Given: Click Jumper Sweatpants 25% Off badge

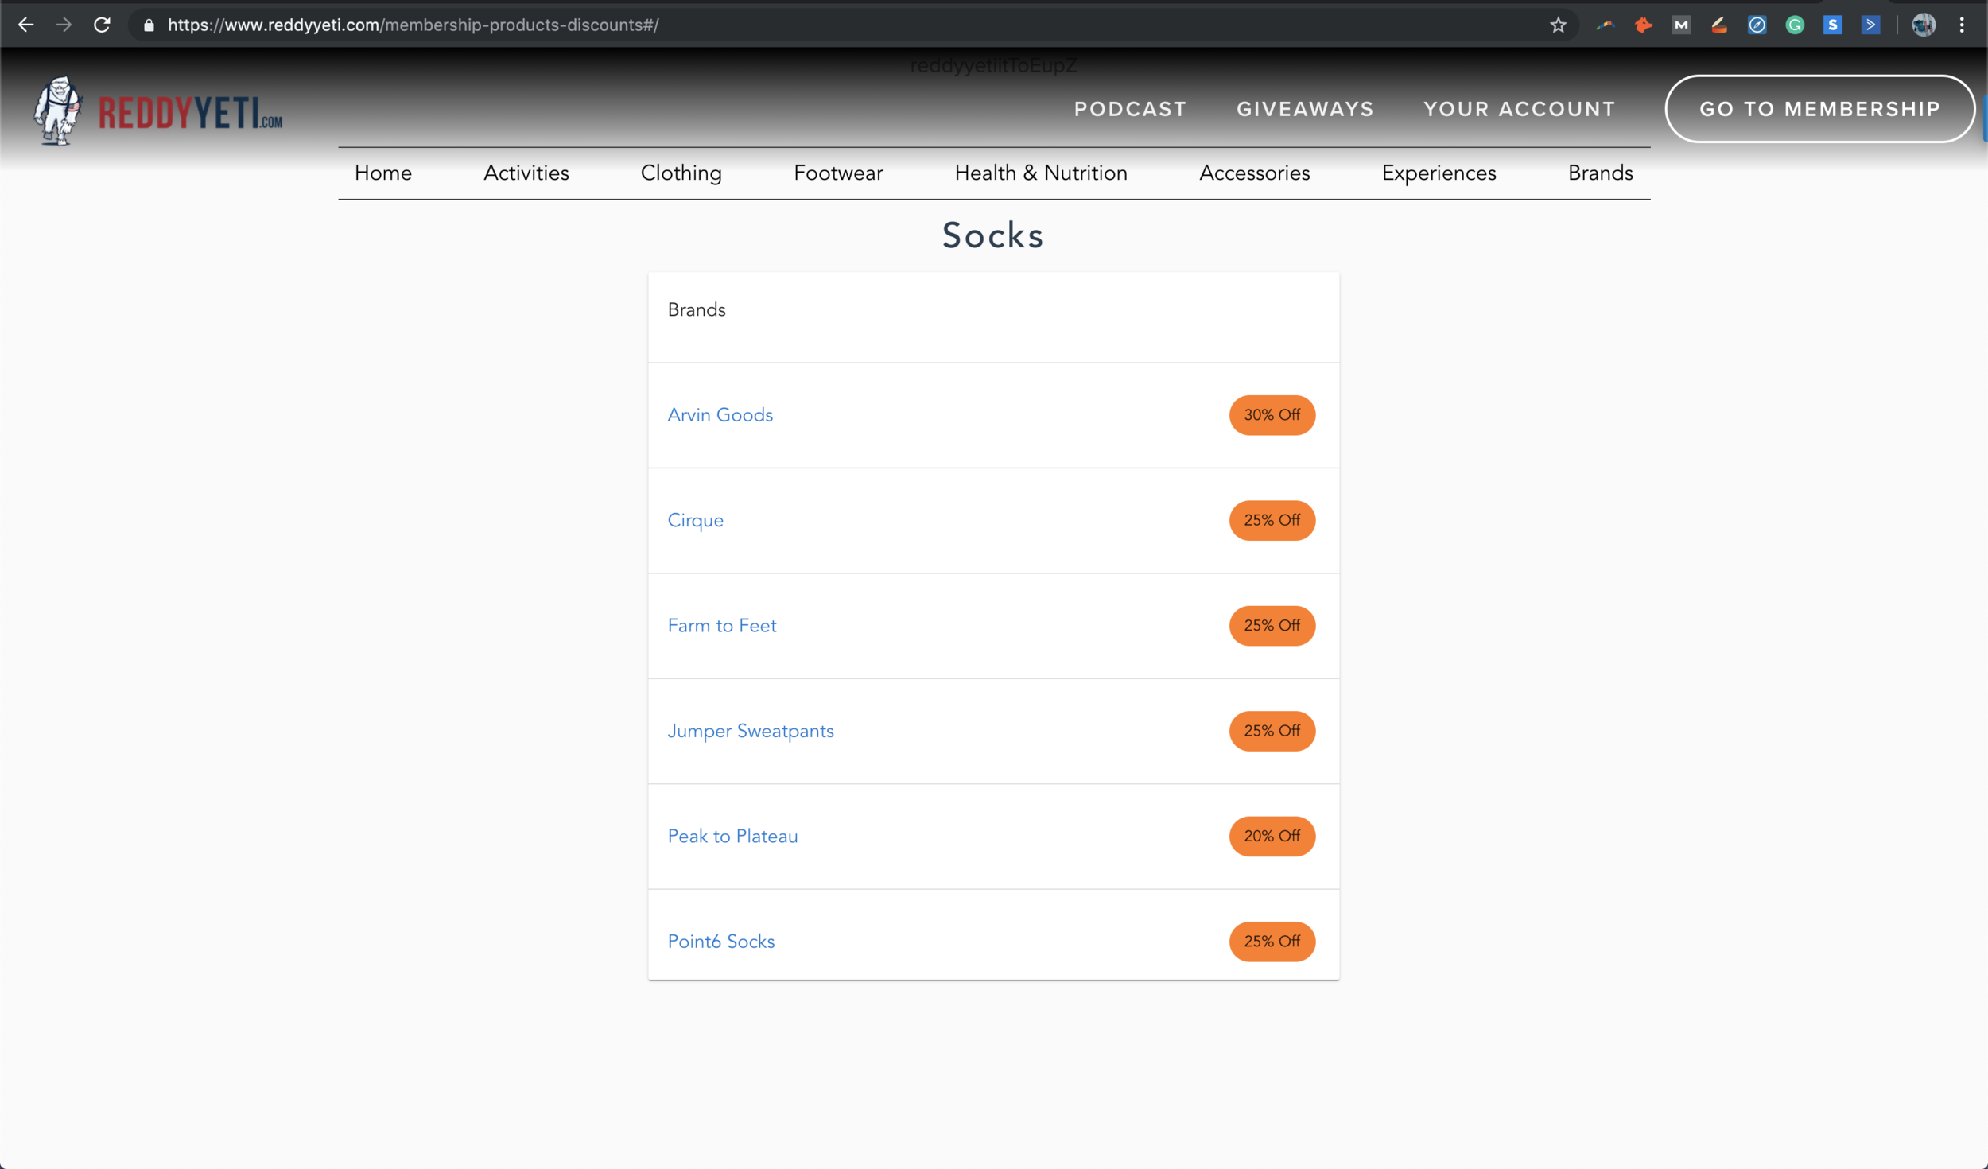Looking at the screenshot, I should [x=1272, y=731].
